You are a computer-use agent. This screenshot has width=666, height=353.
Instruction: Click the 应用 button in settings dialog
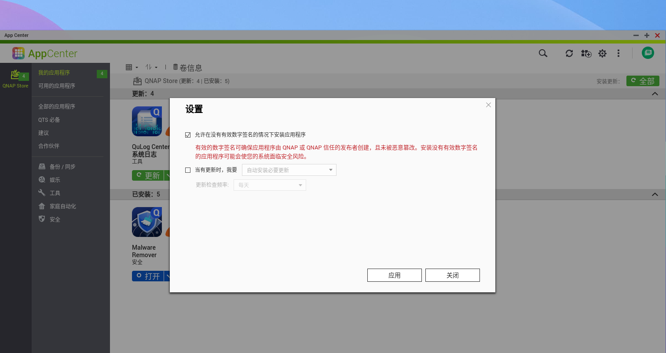[x=394, y=275]
